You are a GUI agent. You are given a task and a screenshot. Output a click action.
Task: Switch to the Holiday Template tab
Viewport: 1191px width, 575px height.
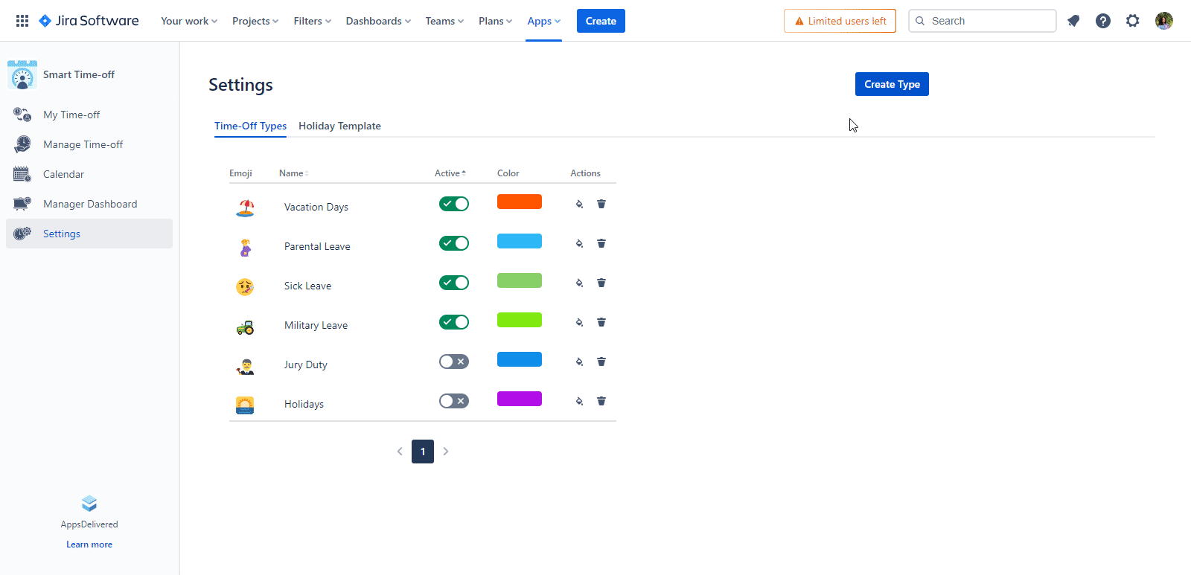click(x=339, y=126)
